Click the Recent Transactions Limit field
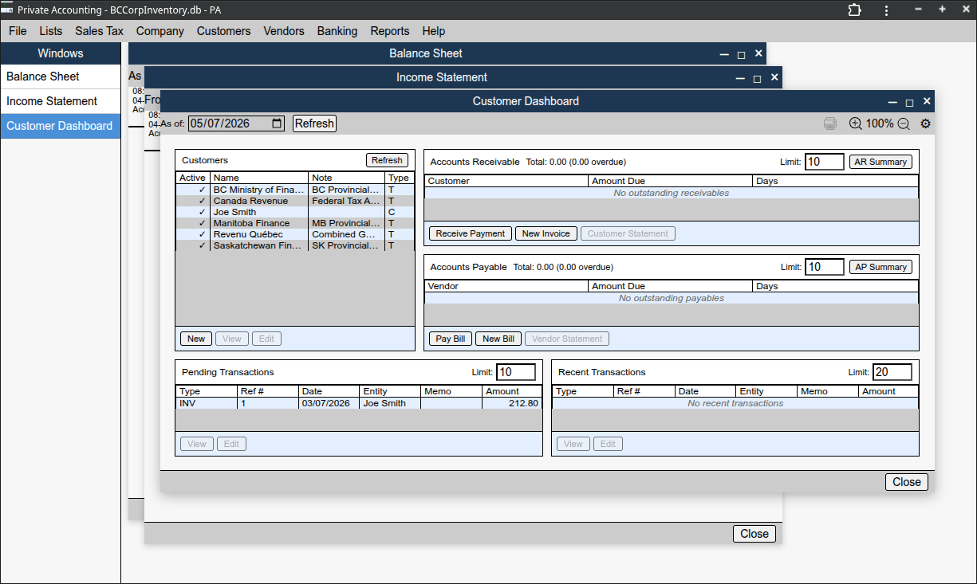The height and width of the screenshot is (584, 977). click(892, 372)
